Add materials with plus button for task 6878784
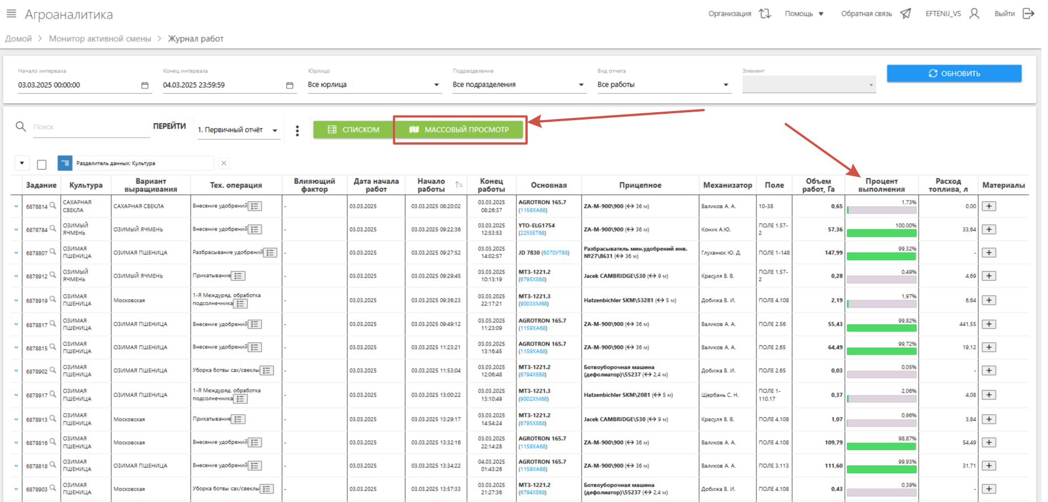The height and width of the screenshot is (502, 1048). (x=989, y=229)
